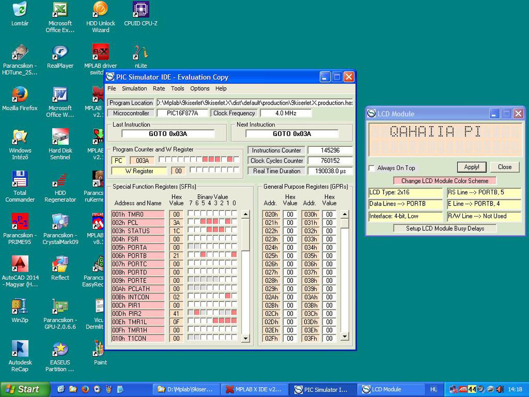Viewport: 529px width, 397px height.
Task: Click the up arrow of the SFR list scrollbar
Action: 245,214
